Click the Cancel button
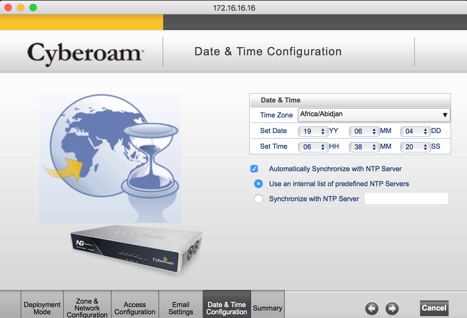This screenshot has height=318, width=467. (x=434, y=308)
